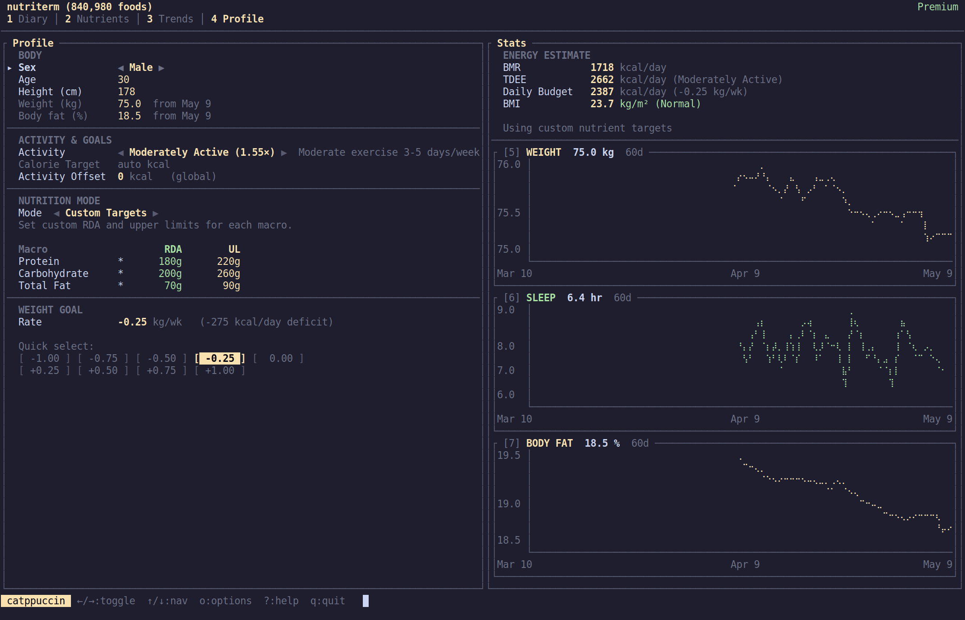Click BMR 1718 value
Viewport: 965px width, 620px height.
pos(602,67)
